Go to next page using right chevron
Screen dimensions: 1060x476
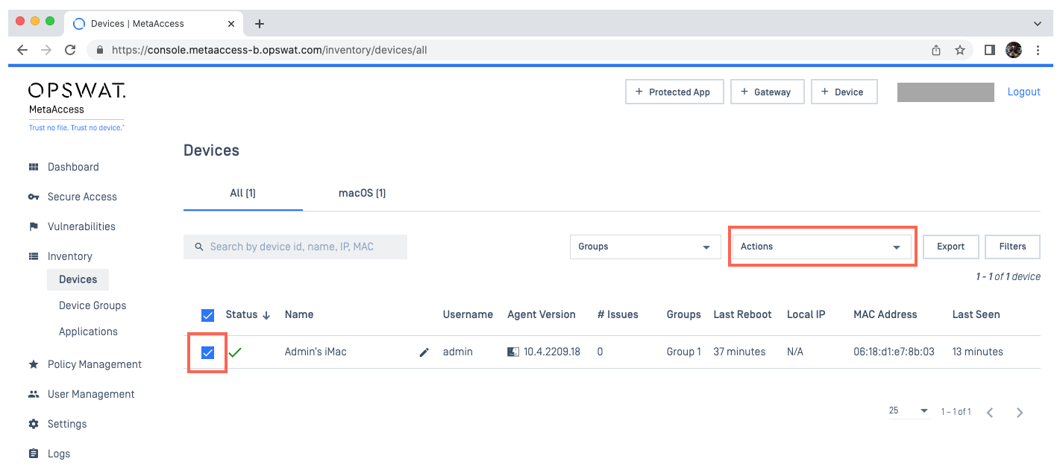[x=1020, y=412]
